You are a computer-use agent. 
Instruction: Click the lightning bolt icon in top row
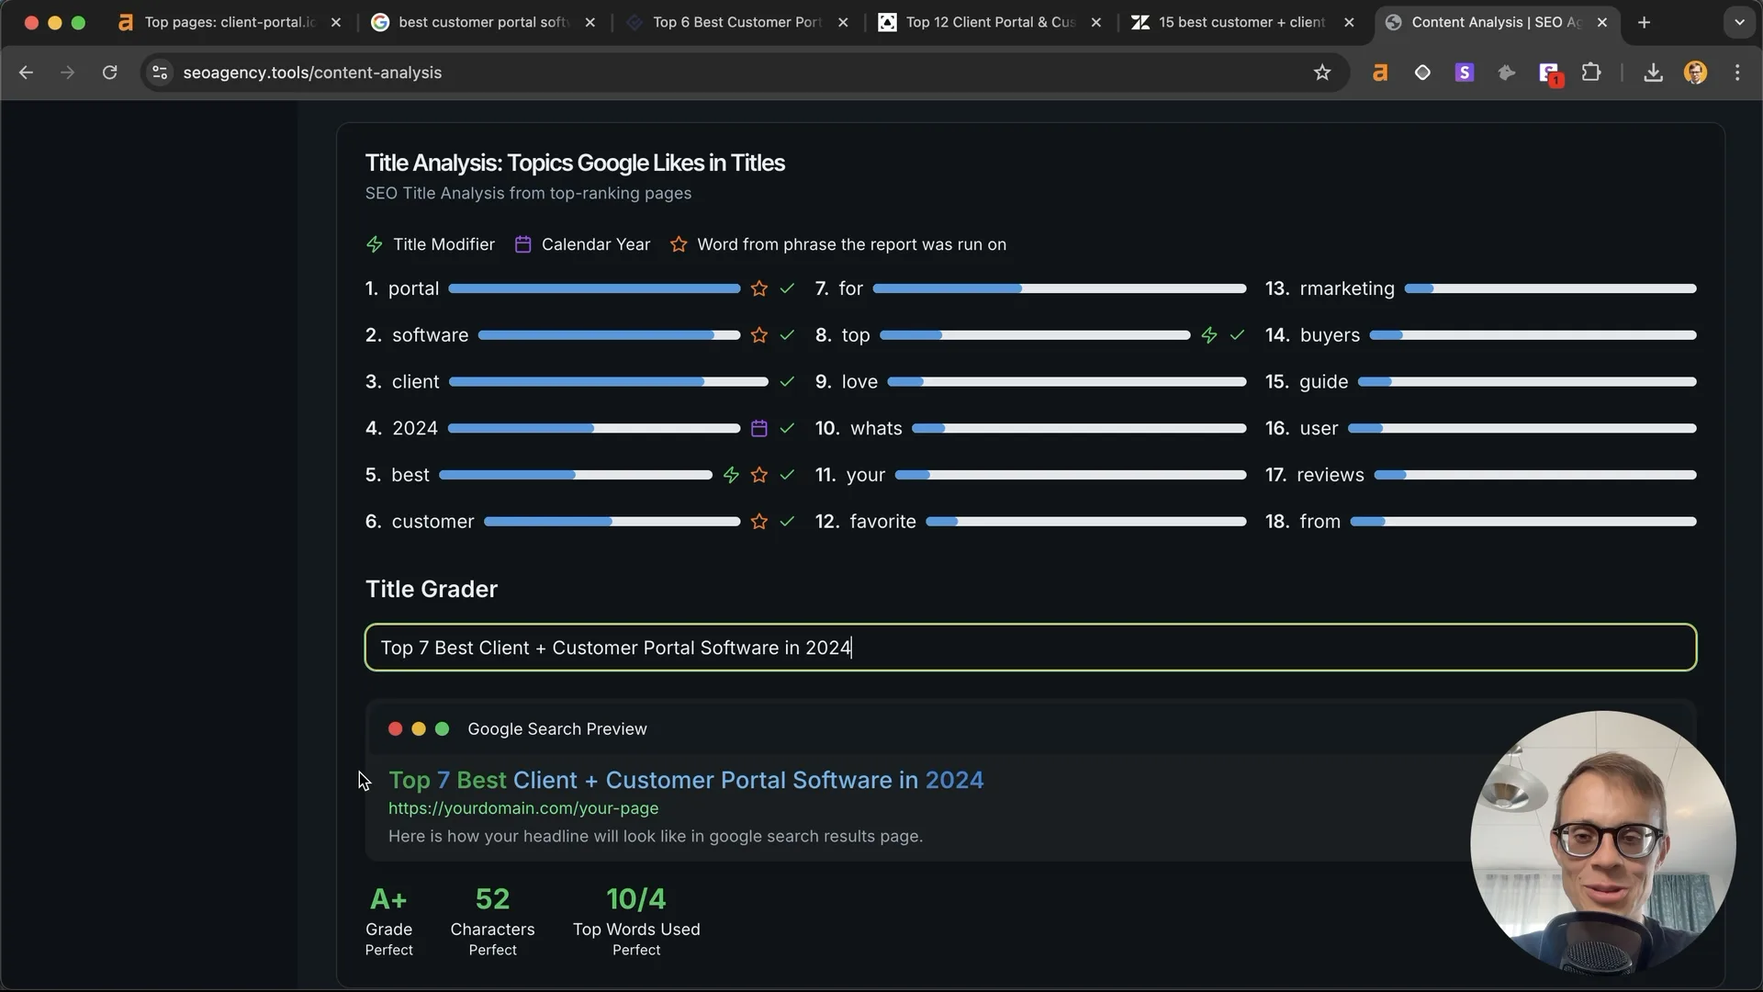[1209, 335]
